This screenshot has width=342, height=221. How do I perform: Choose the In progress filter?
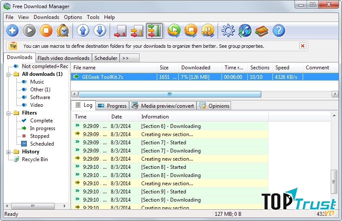[x=42, y=128]
